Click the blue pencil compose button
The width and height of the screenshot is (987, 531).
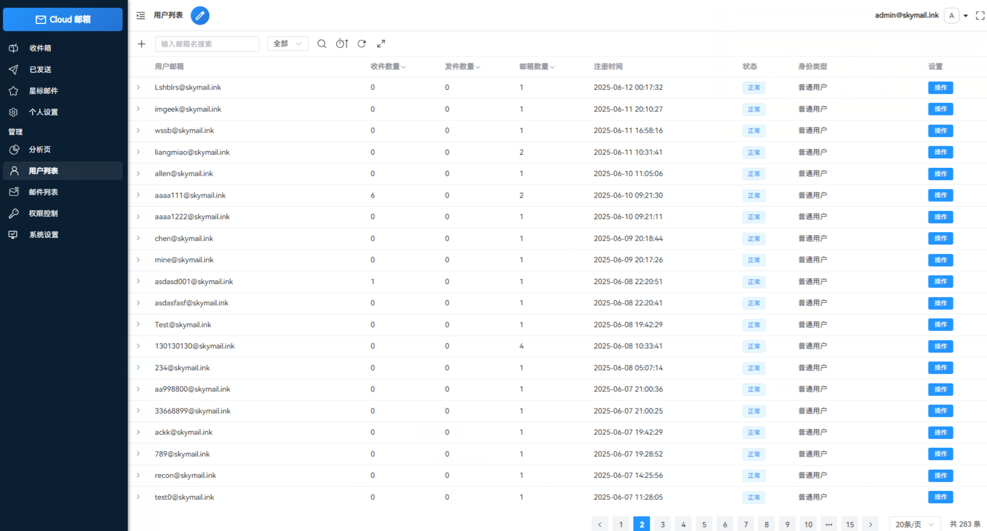pyautogui.click(x=200, y=16)
